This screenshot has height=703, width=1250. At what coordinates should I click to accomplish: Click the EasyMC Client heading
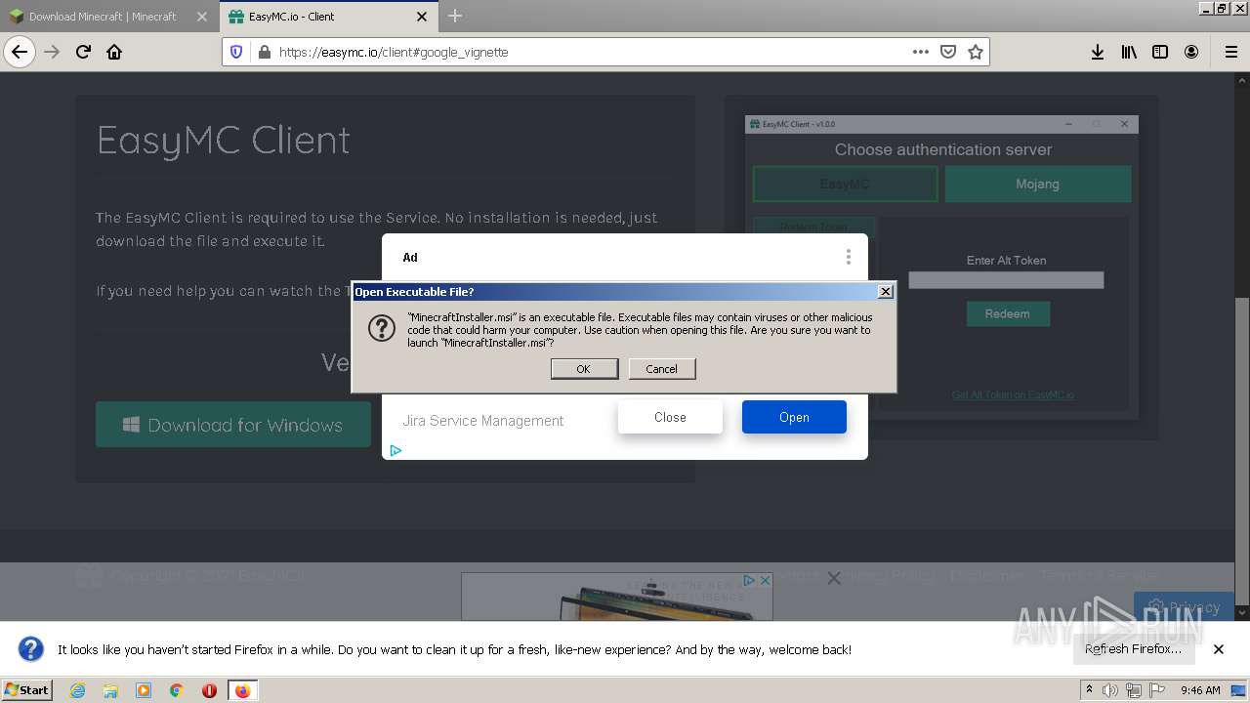pos(224,141)
